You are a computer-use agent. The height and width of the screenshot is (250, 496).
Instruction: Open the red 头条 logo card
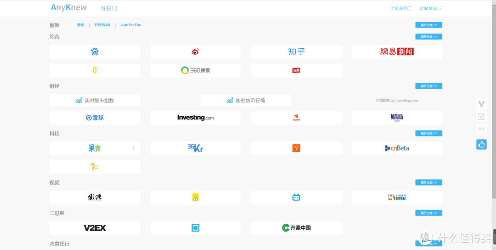[296, 71]
